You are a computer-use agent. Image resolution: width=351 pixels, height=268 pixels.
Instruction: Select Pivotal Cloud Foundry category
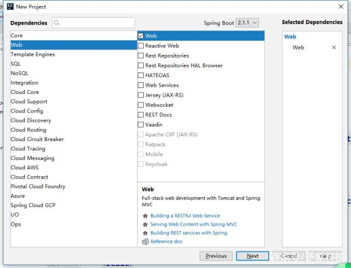[73, 186]
